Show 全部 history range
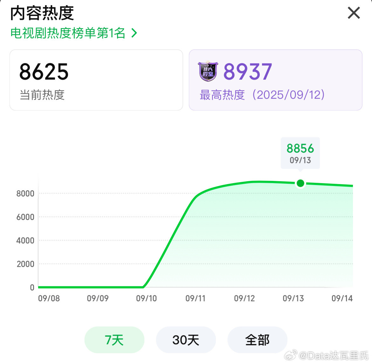This screenshot has width=372, height=364. point(258,340)
